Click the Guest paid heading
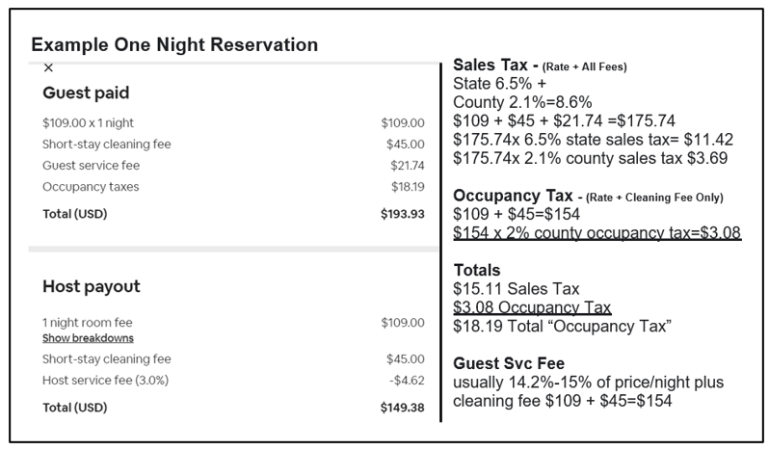769x450 pixels. pos(86,93)
